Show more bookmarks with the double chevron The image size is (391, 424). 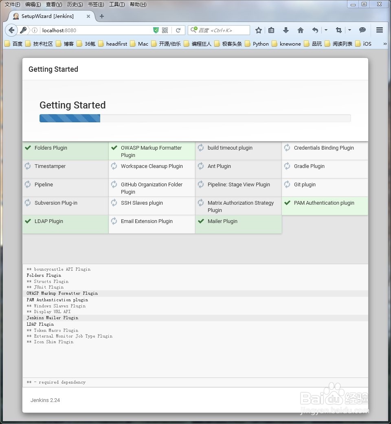point(385,44)
